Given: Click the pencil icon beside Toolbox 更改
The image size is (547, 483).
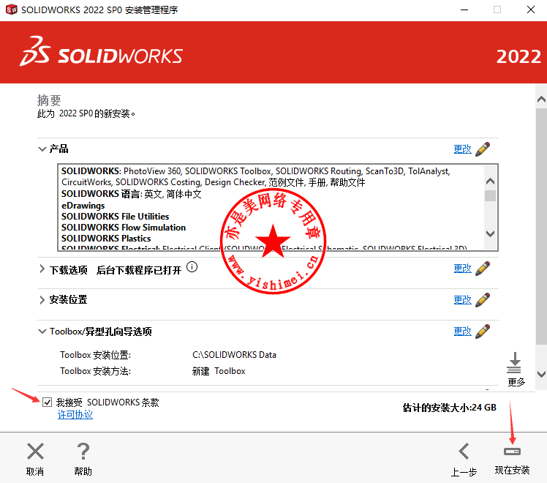Looking at the screenshot, I should [x=483, y=332].
